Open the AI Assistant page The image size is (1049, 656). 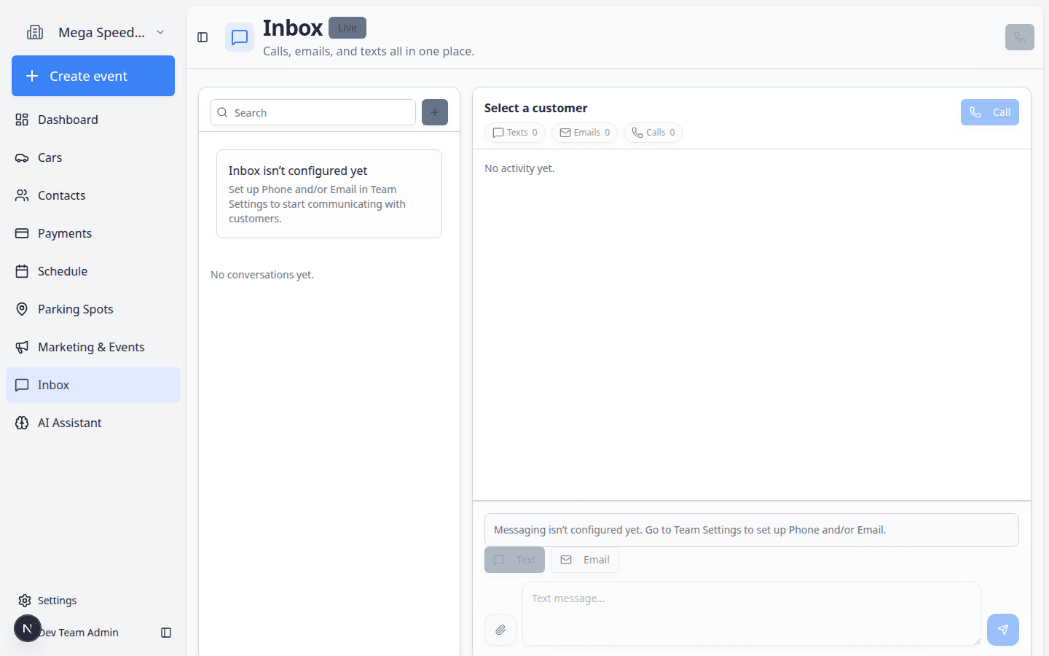click(x=93, y=423)
